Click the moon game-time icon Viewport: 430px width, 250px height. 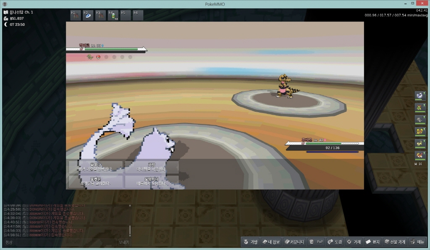coord(5,24)
